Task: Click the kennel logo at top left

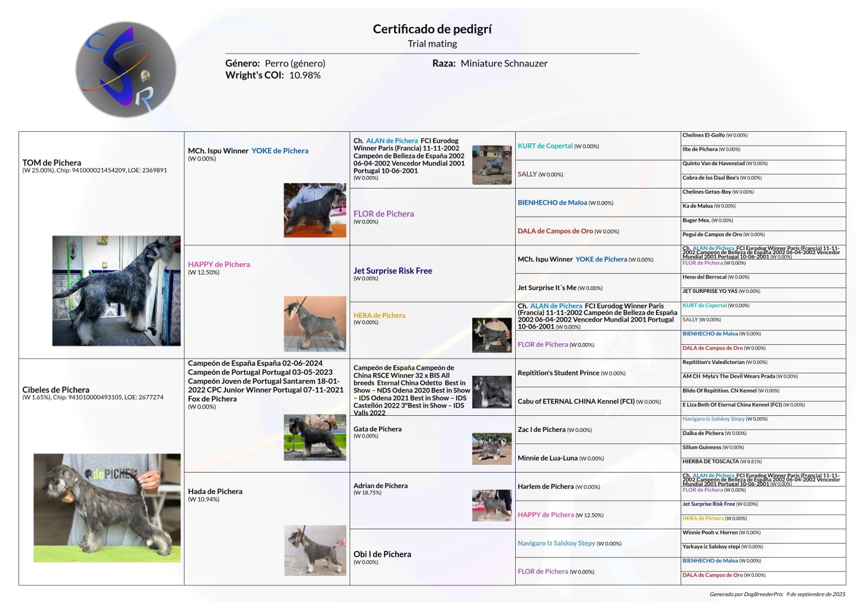Action: [x=126, y=69]
